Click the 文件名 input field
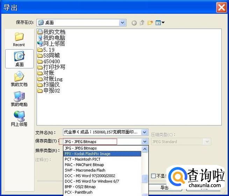229x196 pixels. [102, 132]
